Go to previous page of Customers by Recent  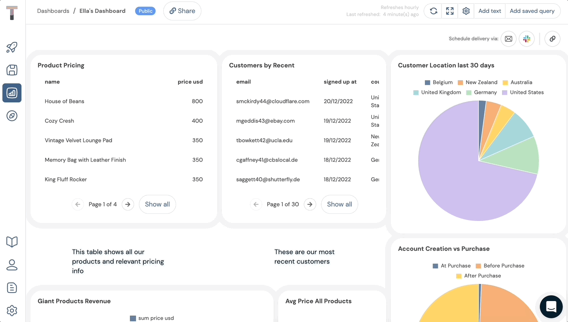click(x=256, y=204)
